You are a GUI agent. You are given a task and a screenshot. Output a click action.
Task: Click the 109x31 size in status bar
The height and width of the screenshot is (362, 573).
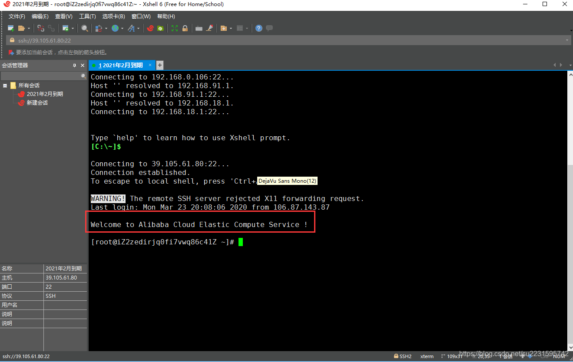452,356
